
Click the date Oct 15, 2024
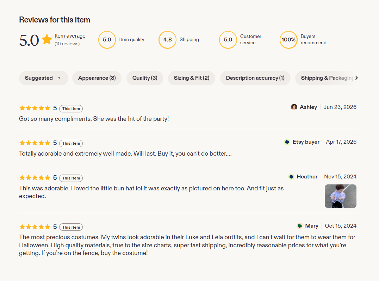pyautogui.click(x=341, y=226)
